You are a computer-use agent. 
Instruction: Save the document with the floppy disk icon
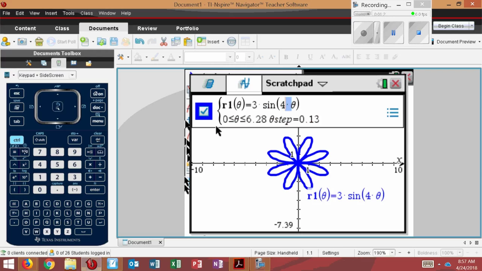(114, 42)
